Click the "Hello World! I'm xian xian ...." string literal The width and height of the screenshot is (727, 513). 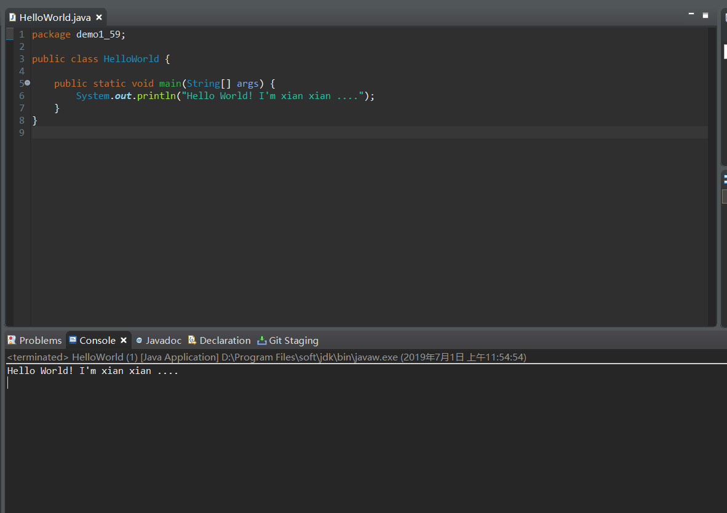[x=272, y=96]
